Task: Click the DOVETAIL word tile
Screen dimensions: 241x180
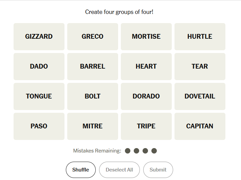Action: coord(200,96)
